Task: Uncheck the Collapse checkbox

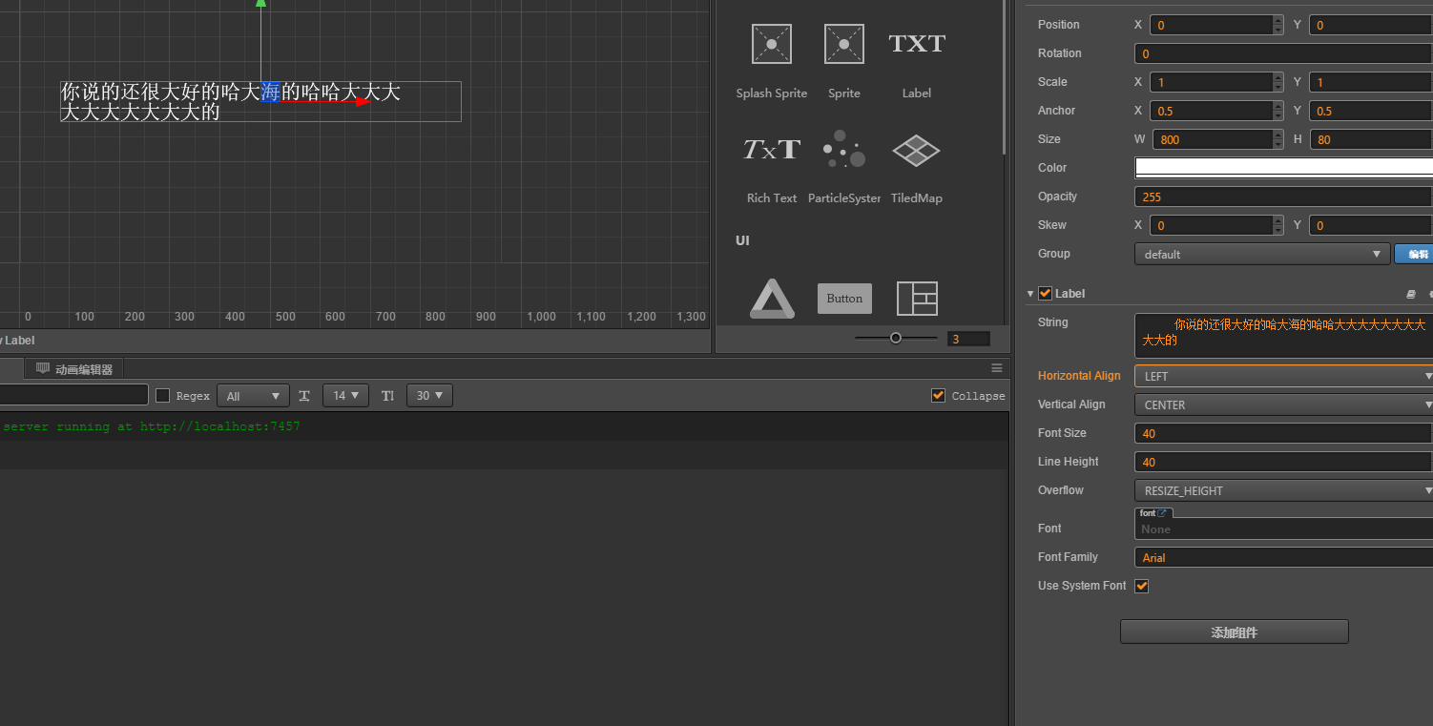Action: point(939,396)
